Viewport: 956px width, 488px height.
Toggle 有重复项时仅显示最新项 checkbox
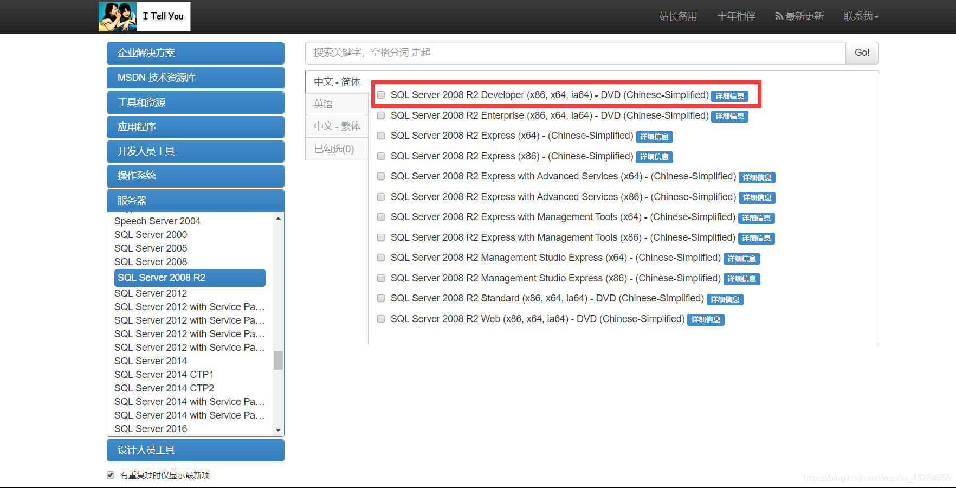(x=111, y=475)
